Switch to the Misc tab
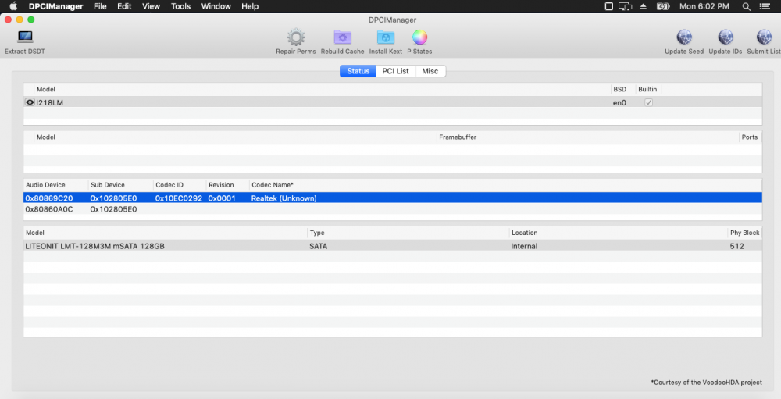781x399 pixels. tap(430, 71)
